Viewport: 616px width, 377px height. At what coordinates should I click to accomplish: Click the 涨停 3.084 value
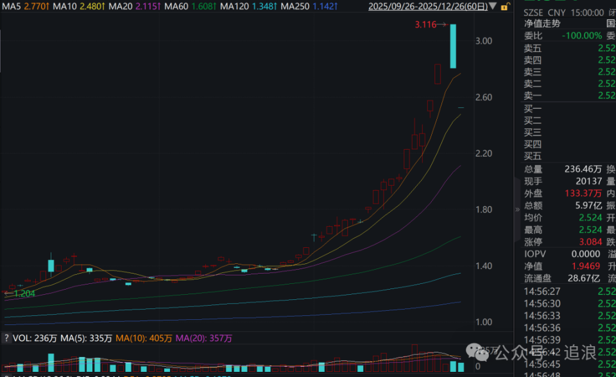click(x=590, y=241)
